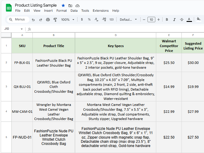This screenshot has height=153, width=204.
Task: Format as percent
Action: tap(89, 19)
